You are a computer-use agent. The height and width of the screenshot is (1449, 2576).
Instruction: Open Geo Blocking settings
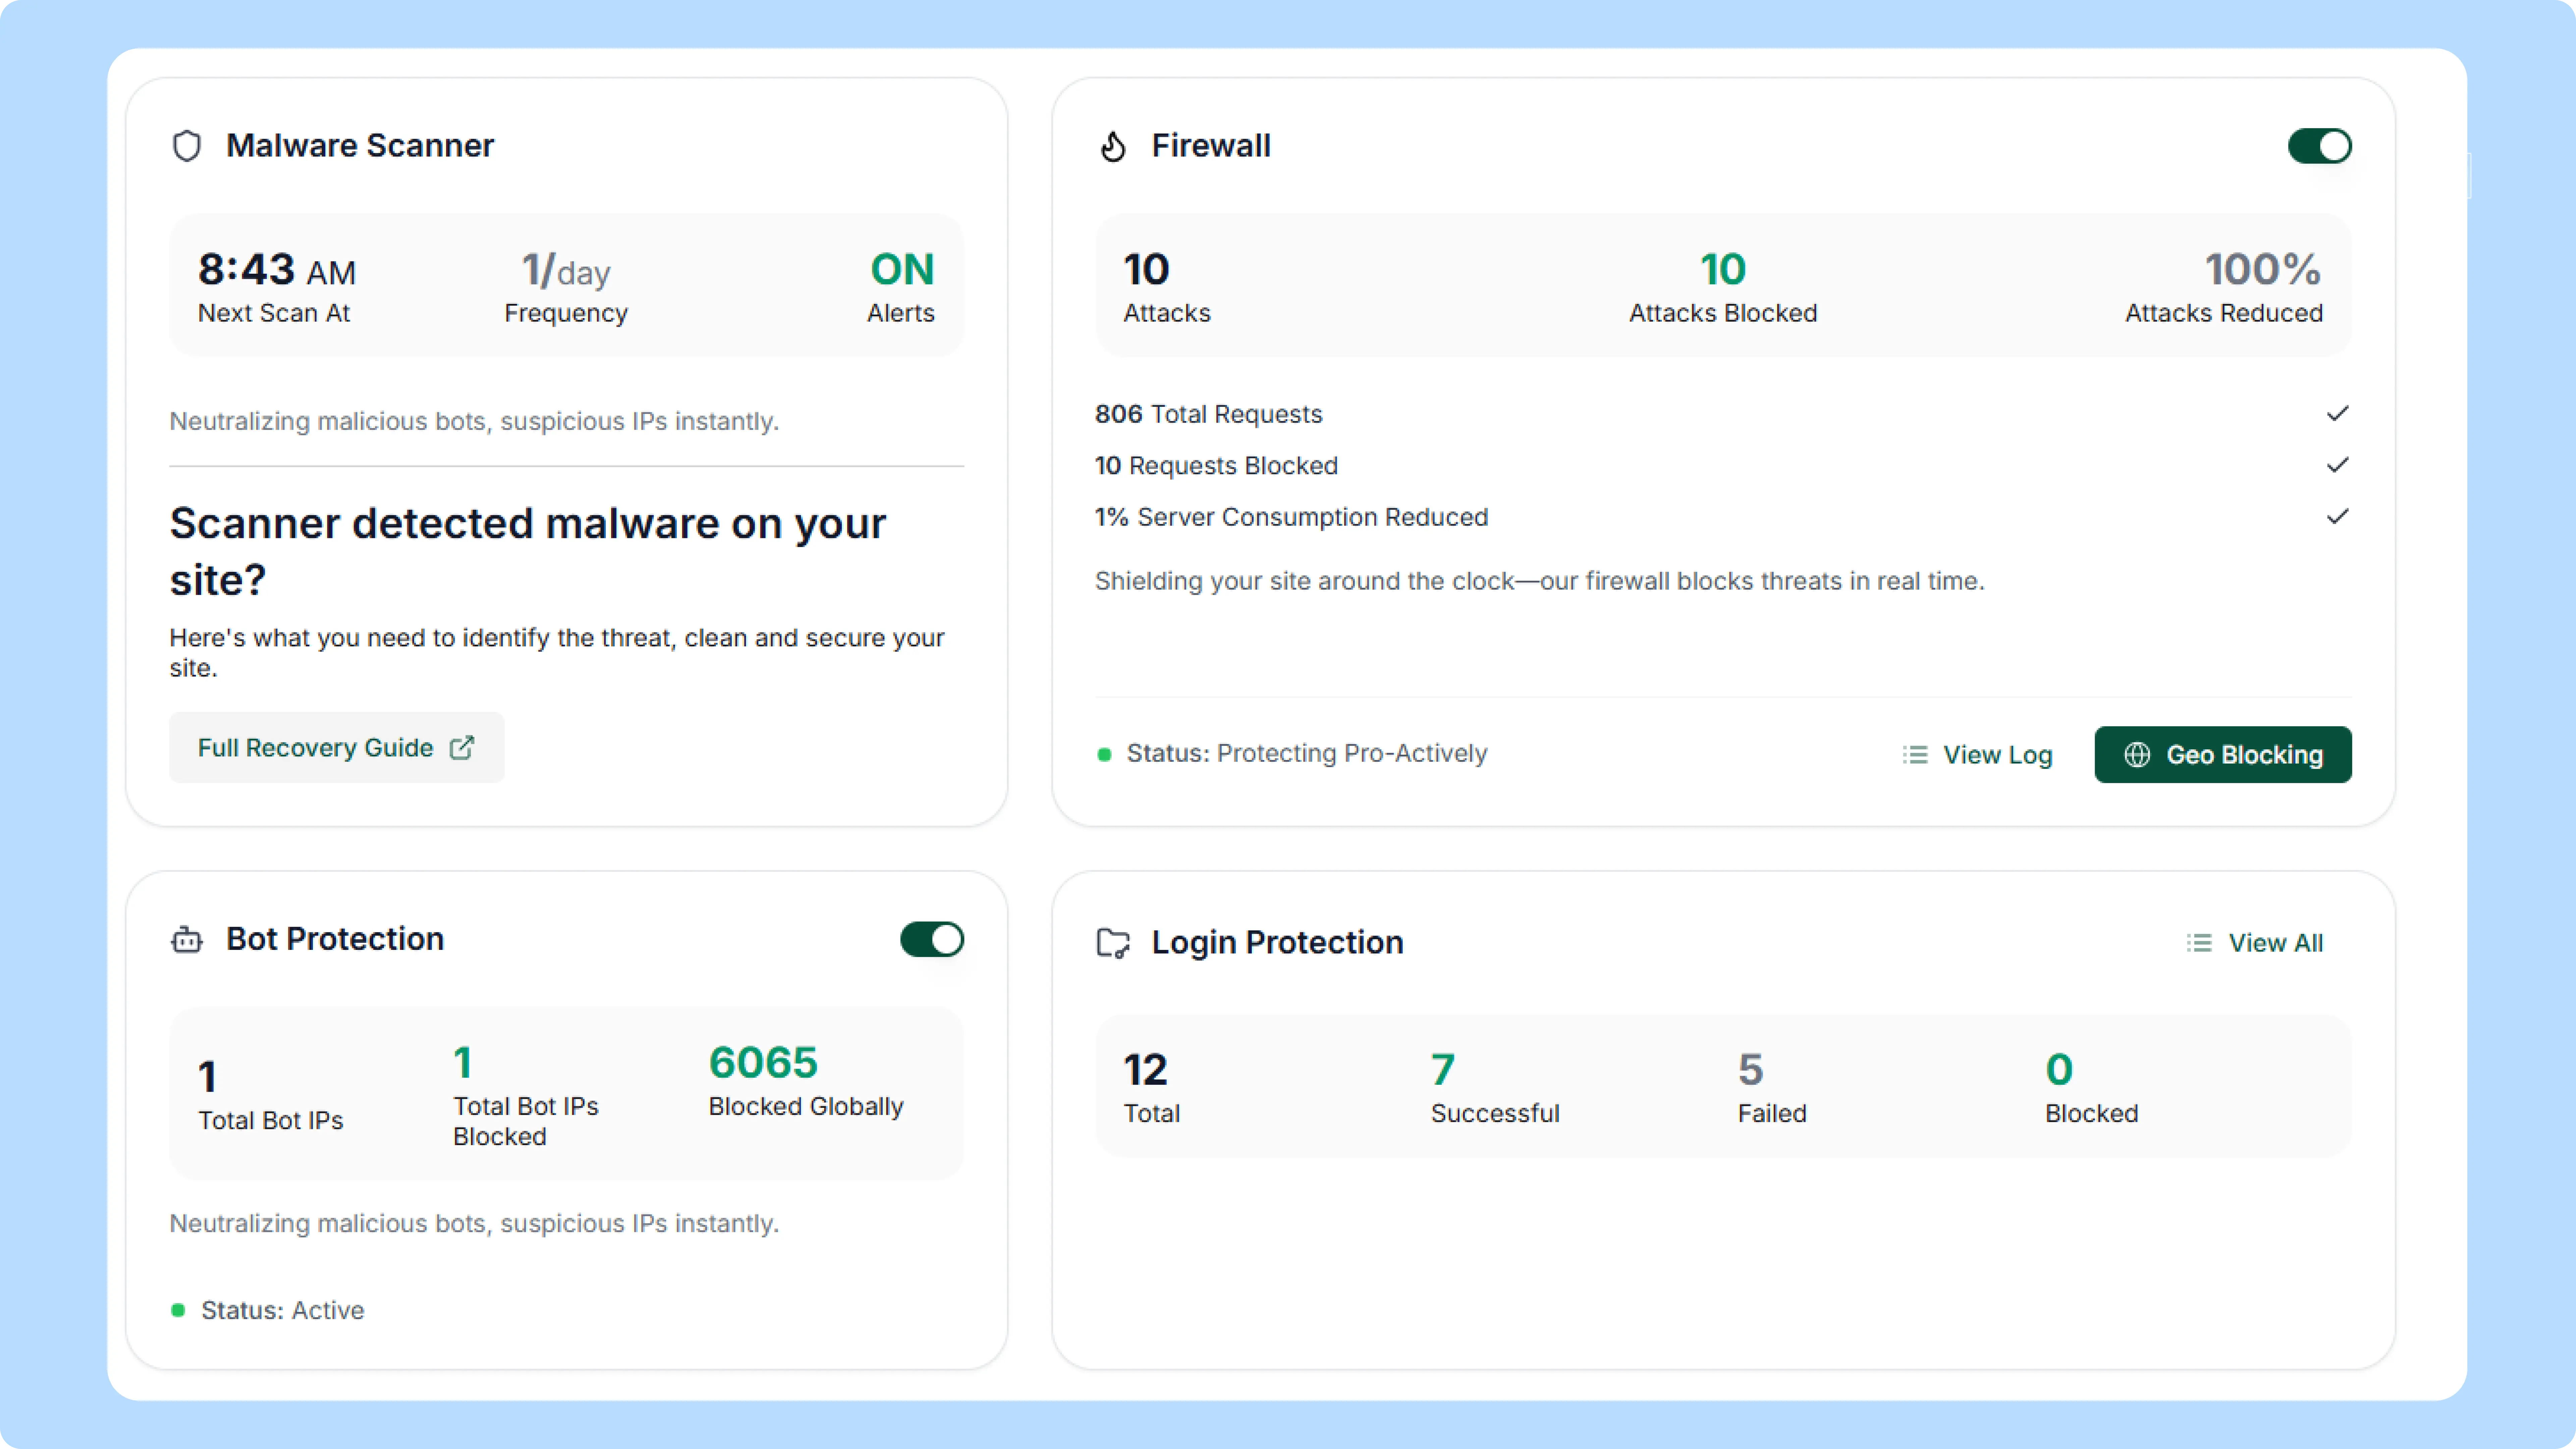point(2223,755)
